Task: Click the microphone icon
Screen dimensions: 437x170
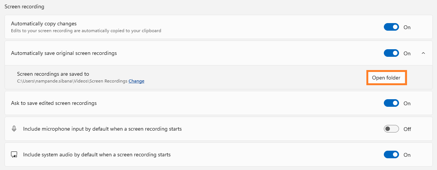Action: pos(14,129)
